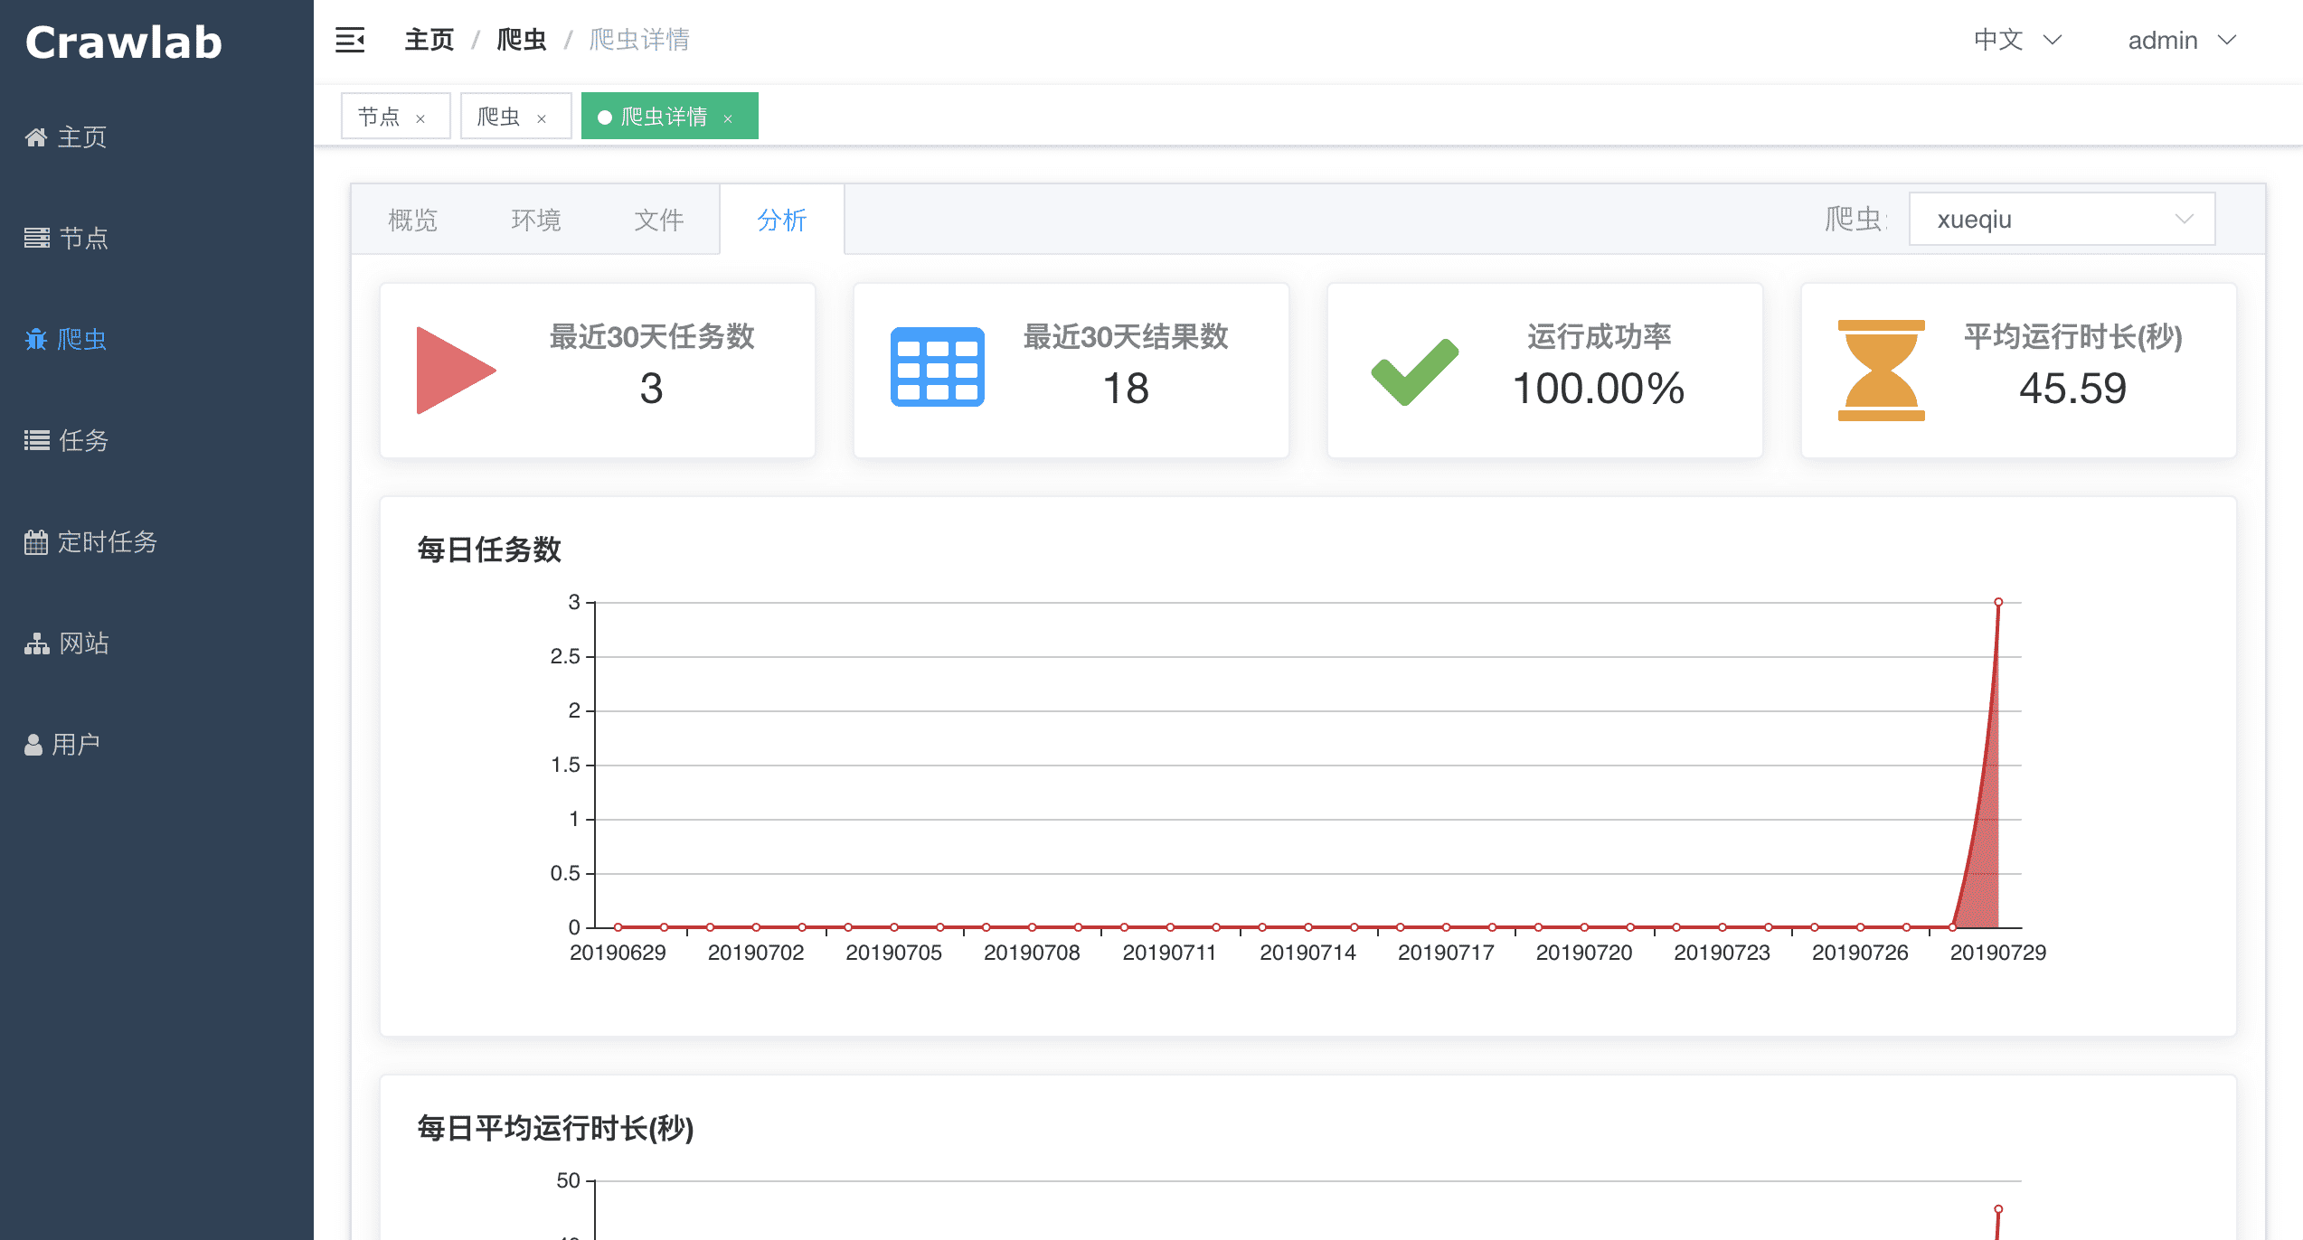Open the 文件 files tab
The height and width of the screenshot is (1240, 2303).
click(659, 220)
